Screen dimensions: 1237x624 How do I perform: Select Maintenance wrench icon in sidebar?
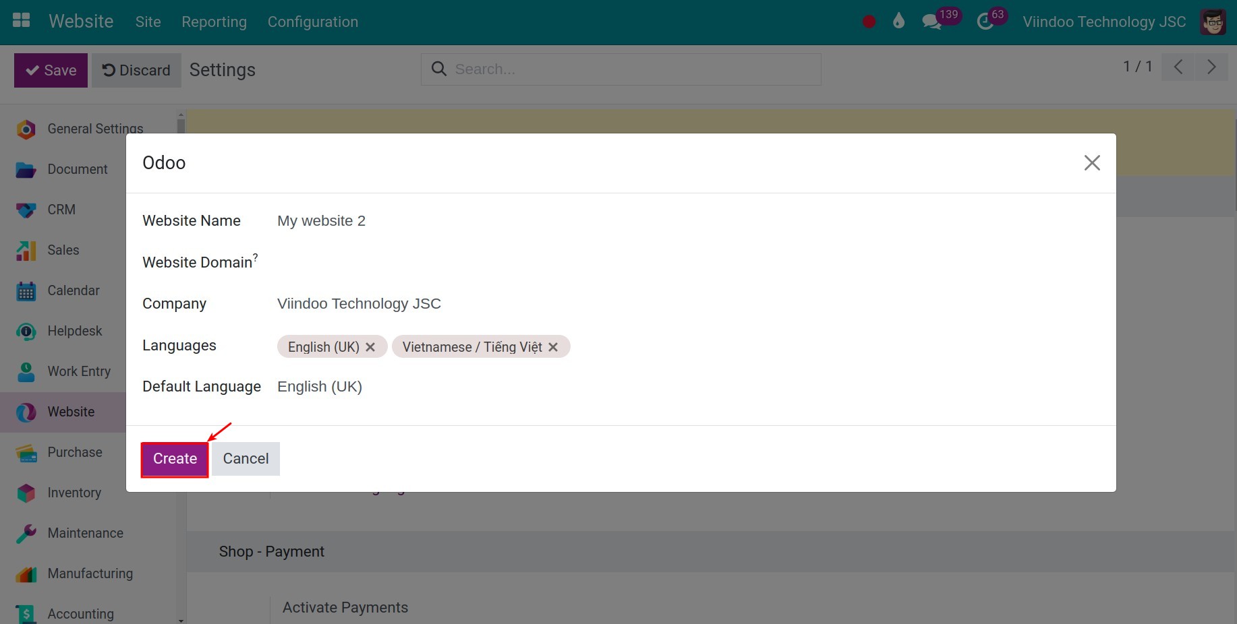click(26, 533)
